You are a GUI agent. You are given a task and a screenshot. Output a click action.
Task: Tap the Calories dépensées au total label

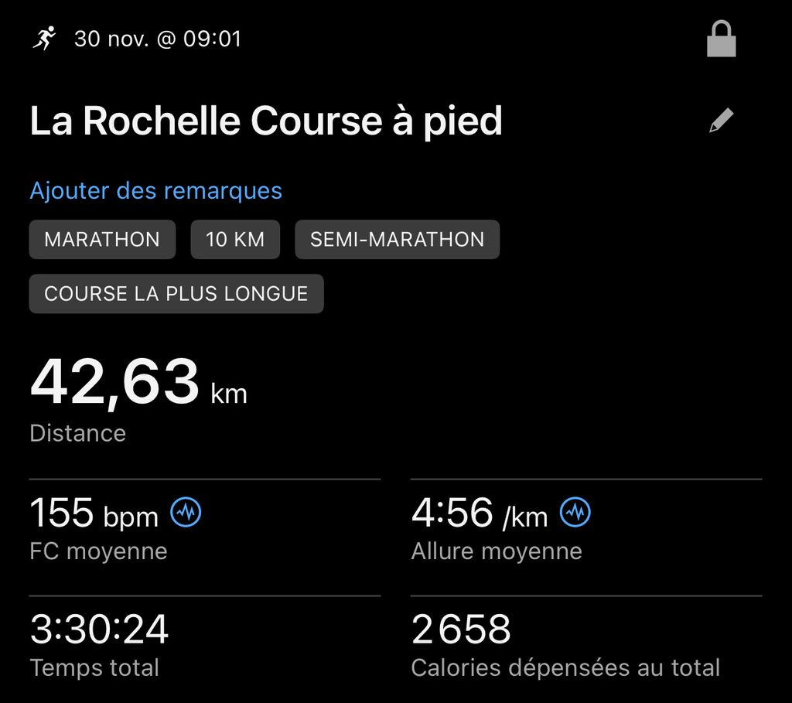pyautogui.click(x=565, y=667)
